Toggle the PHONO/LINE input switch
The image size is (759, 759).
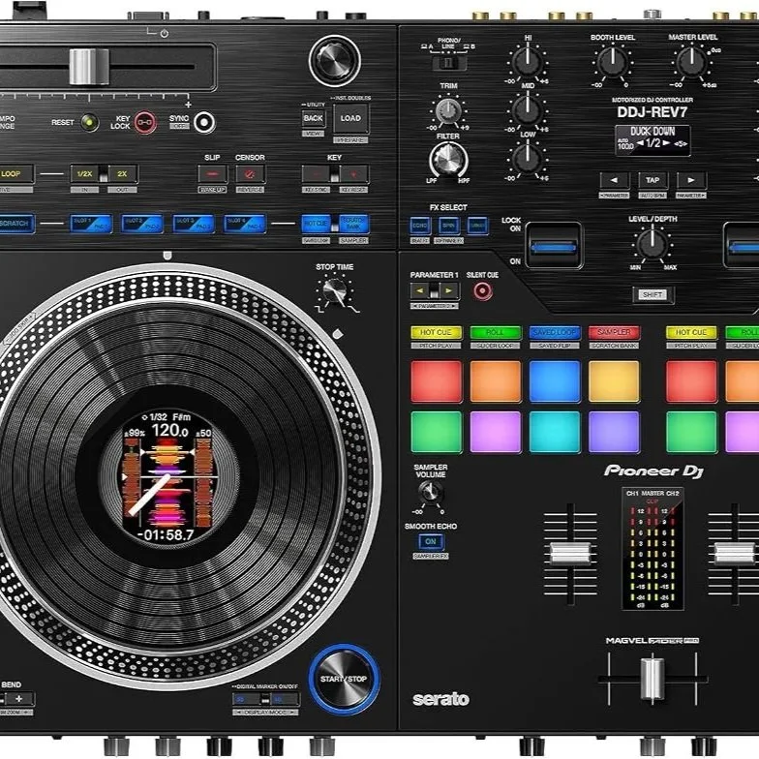click(x=449, y=63)
